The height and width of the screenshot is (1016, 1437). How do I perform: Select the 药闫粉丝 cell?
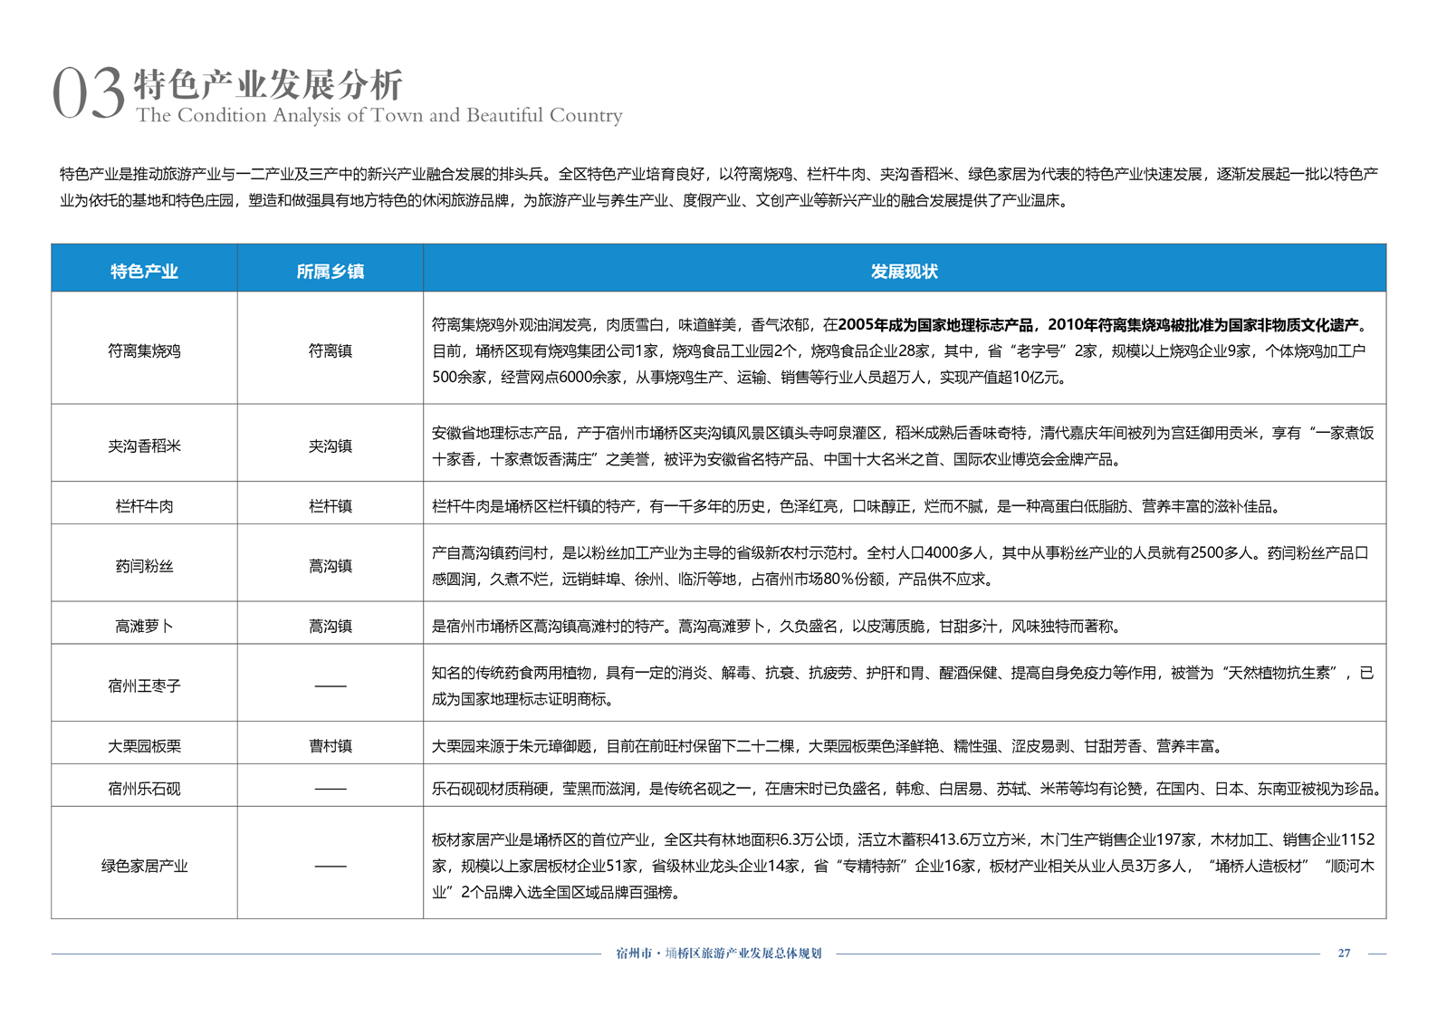(x=144, y=566)
